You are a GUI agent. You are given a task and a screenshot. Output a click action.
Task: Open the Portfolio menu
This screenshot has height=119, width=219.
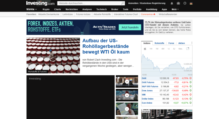tap(137, 9)
